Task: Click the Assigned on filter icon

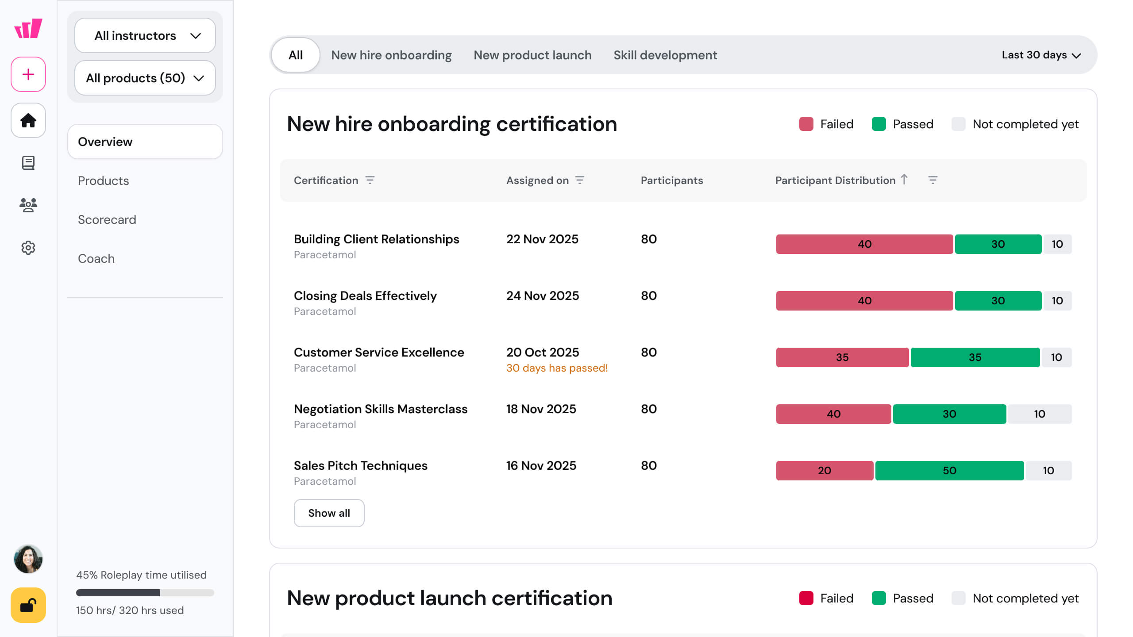Action: pos(580,180)
